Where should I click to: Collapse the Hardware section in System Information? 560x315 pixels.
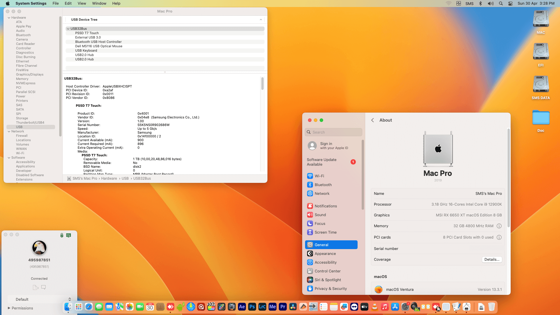click(9, 18)
